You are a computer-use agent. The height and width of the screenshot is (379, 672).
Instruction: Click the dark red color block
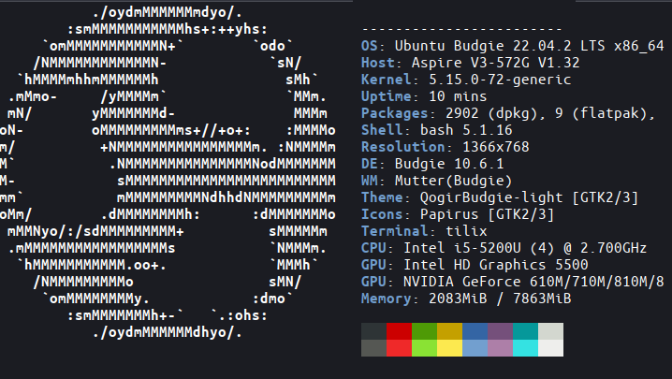tap(399, 331)
